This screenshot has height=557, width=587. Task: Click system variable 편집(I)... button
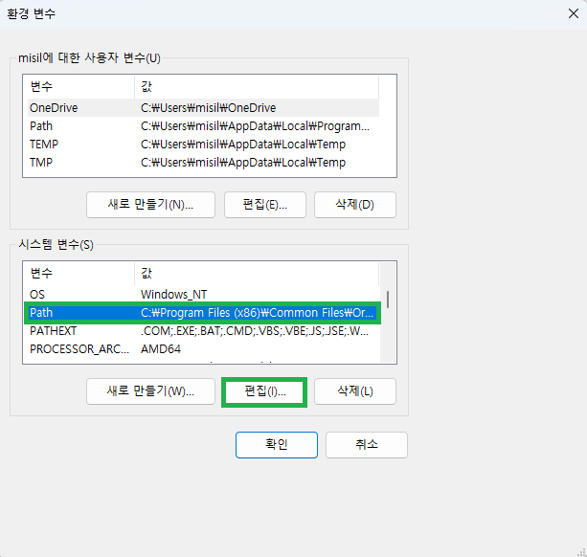point(264,391)
